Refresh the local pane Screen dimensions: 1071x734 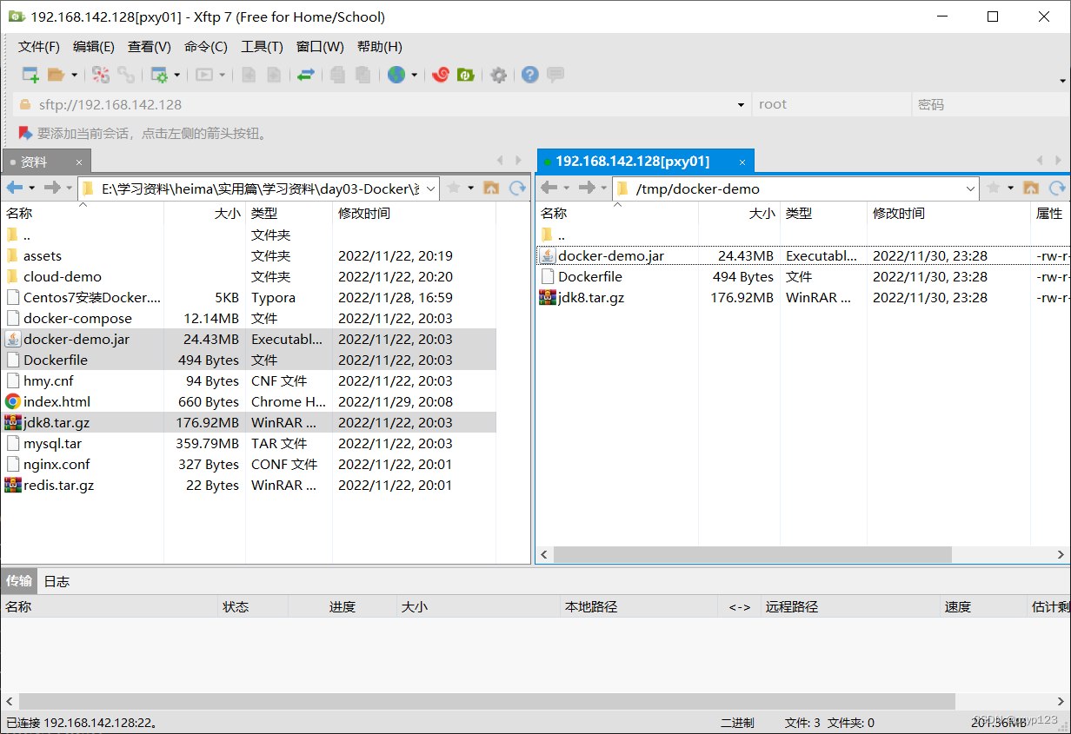click(x=518, y=188)
